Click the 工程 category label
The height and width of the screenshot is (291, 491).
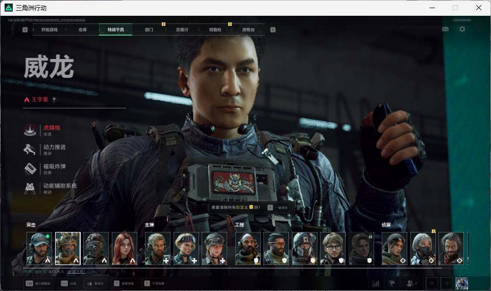pos(239,224)
